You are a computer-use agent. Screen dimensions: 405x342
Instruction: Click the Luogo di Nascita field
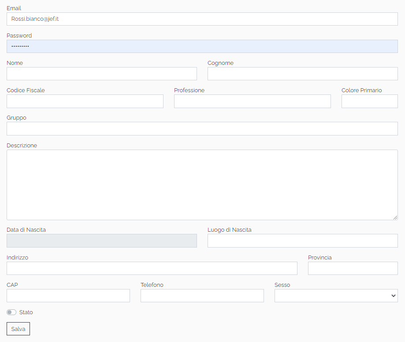pos(302,241)
